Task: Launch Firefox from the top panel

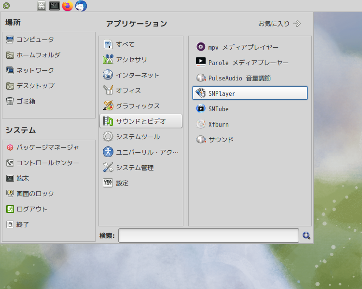Action: 68,6
